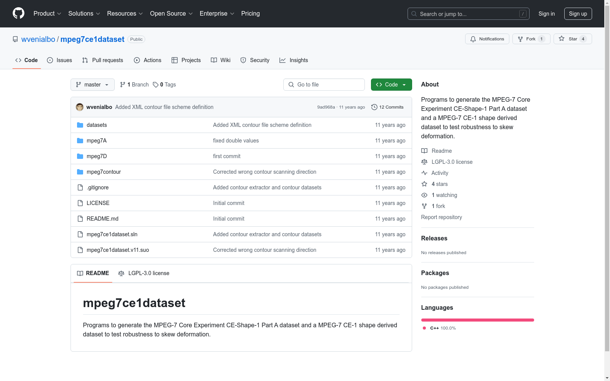This screenshot has width=610, height=381.
Task: Click the Sign in link
Action: (547, 14)
